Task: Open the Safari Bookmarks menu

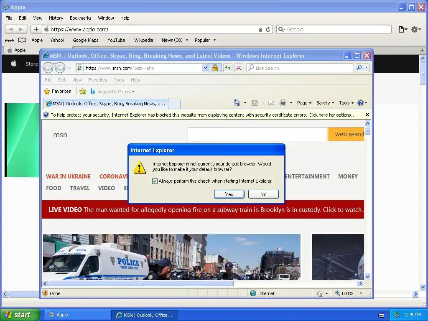Action: tap(81, 18)
